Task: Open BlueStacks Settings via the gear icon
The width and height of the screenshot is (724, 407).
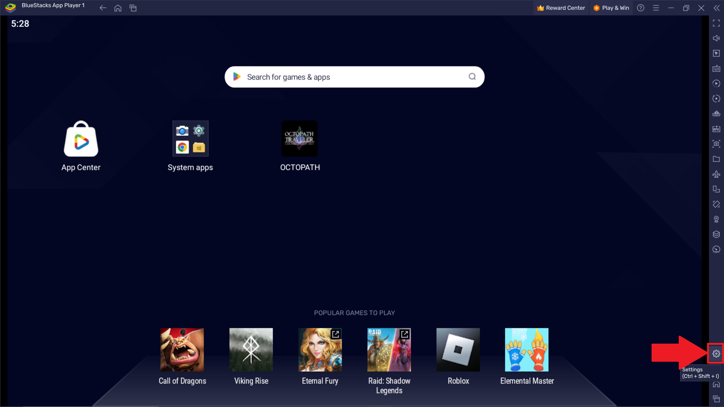Action: (715, 353)
